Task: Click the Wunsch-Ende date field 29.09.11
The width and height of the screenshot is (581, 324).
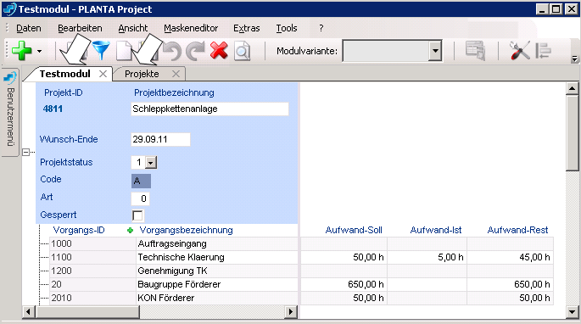Action: pyautogui.click(x=160, y=139)
